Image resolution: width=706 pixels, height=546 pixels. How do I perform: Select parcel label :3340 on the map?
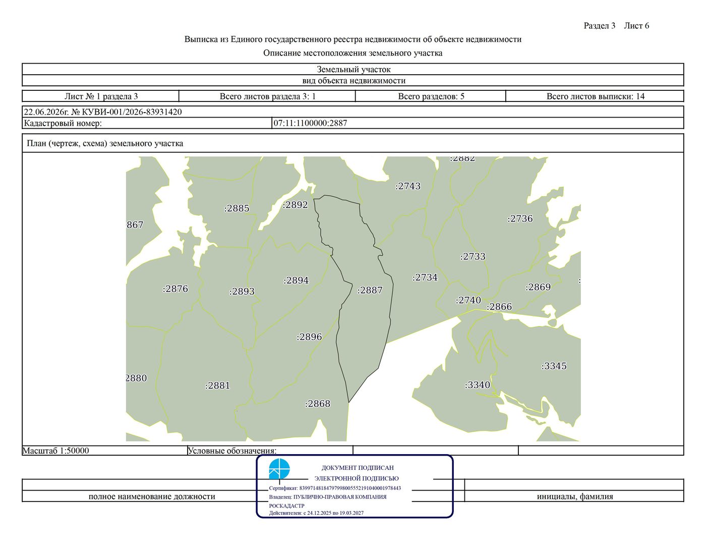click(477, 385)
